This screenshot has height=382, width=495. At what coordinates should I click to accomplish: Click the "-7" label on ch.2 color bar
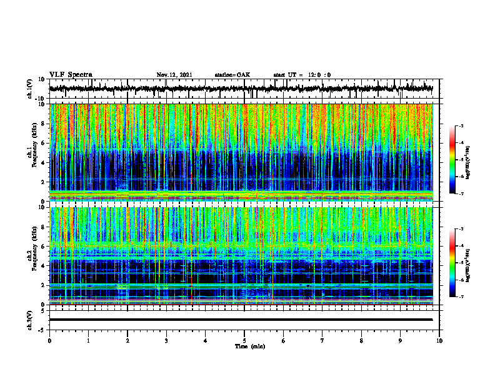(x=461, y=297)
